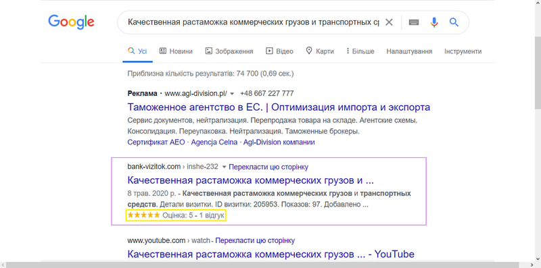This screenshot has width=541, height=268.
Task: Open the on-screen keyboard icon
Action: tap(414, 22)
